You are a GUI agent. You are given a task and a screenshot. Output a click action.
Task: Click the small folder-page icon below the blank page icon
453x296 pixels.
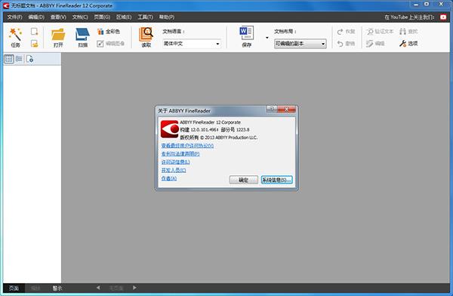point(35,44)
